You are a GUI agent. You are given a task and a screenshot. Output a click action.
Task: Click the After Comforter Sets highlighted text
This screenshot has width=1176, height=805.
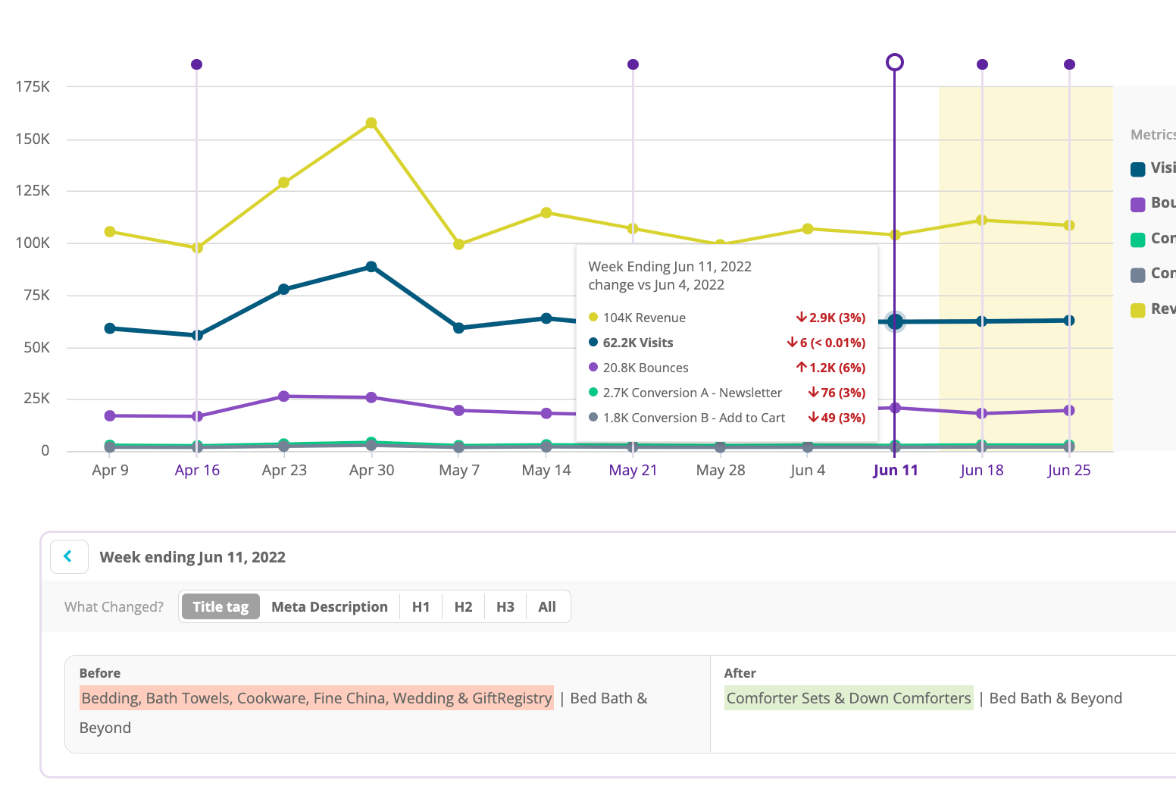click(x=849, y=698)
